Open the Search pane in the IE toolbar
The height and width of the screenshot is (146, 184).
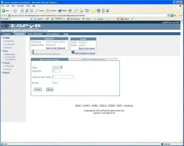click(x=40, y=11)
